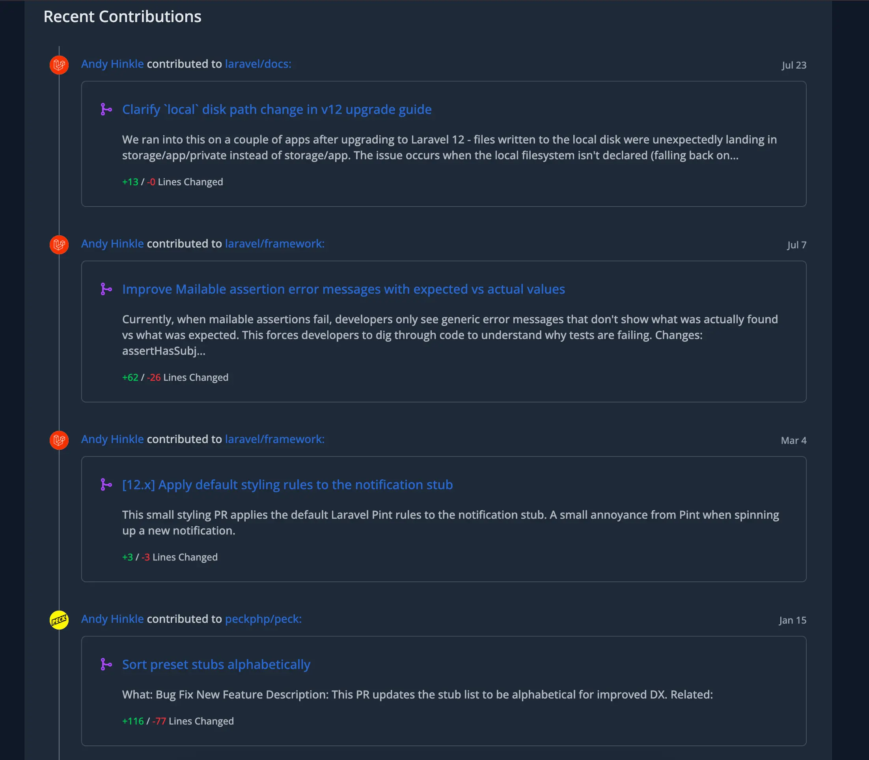Click the merge icon next to the local disk PR
869x760 pixels.
106,110
